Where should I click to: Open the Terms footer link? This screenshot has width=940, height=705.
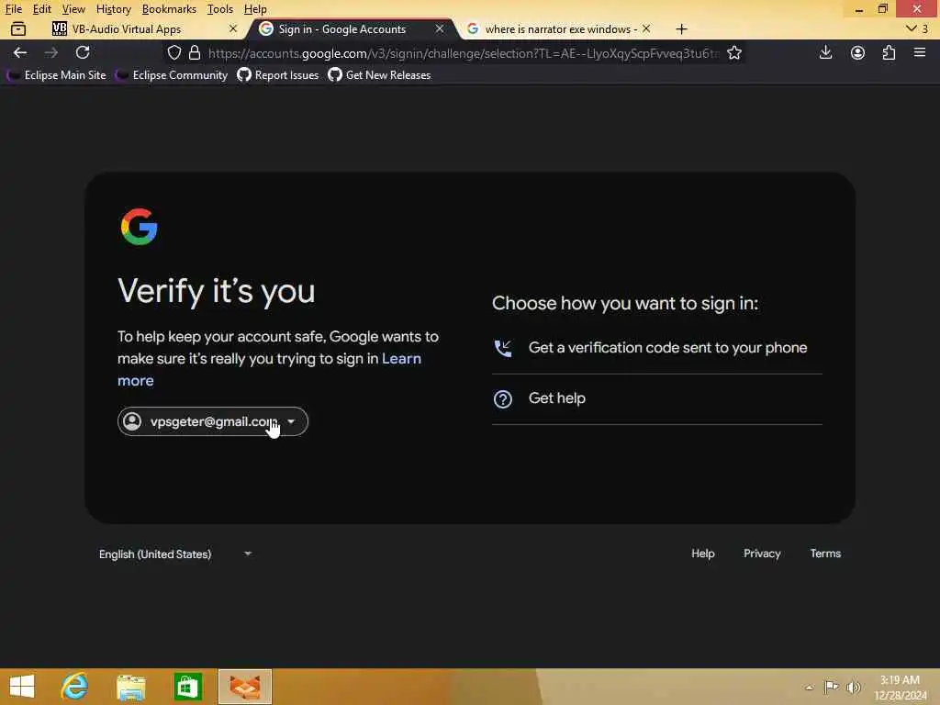(x=825, y=554)
